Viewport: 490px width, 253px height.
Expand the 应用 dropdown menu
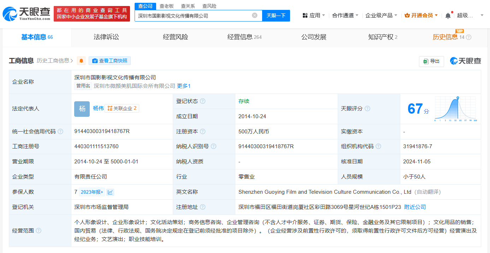pos(314,16)
